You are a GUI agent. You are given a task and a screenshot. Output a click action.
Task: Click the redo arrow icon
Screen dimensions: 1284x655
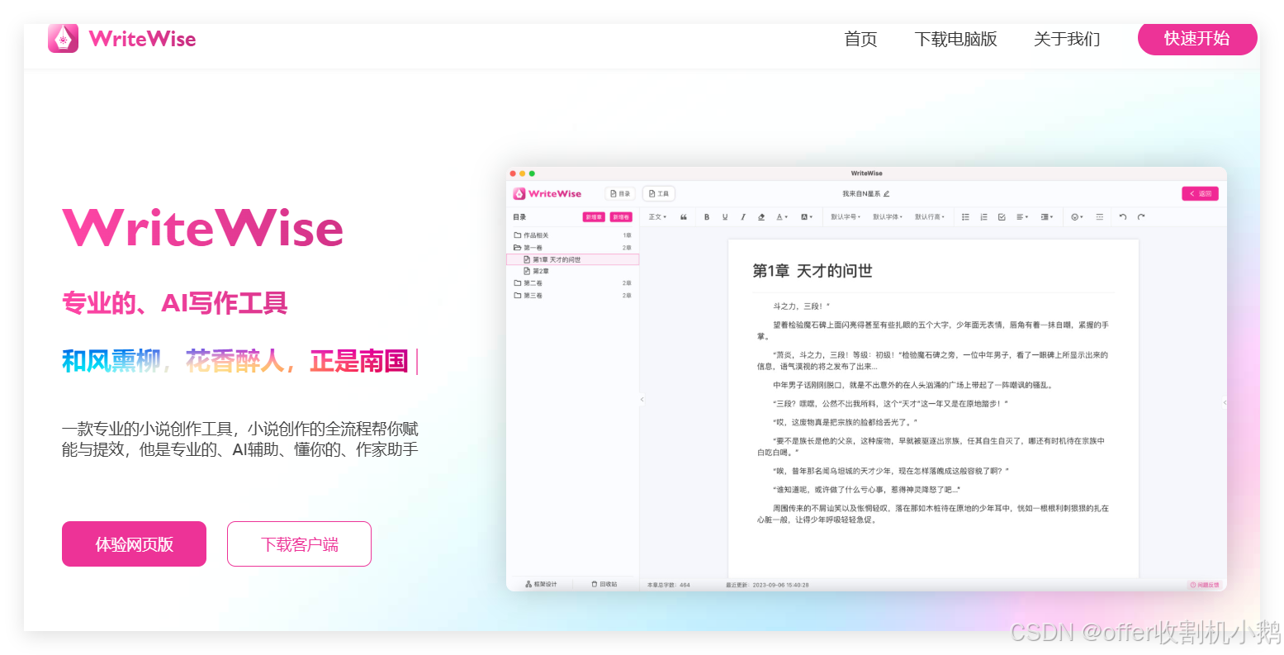[x=1141, y=216]
